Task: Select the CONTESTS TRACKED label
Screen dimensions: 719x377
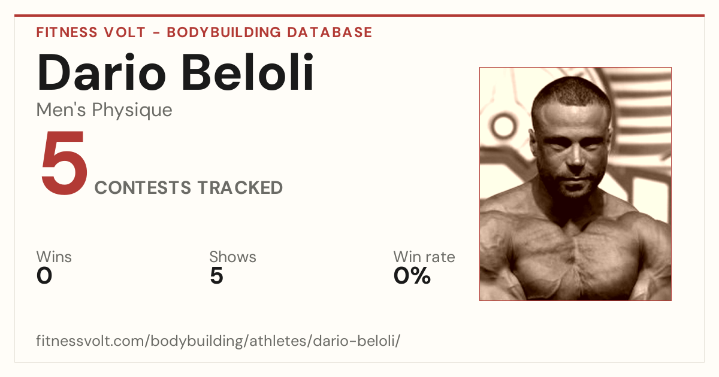Action: point(189,188)
